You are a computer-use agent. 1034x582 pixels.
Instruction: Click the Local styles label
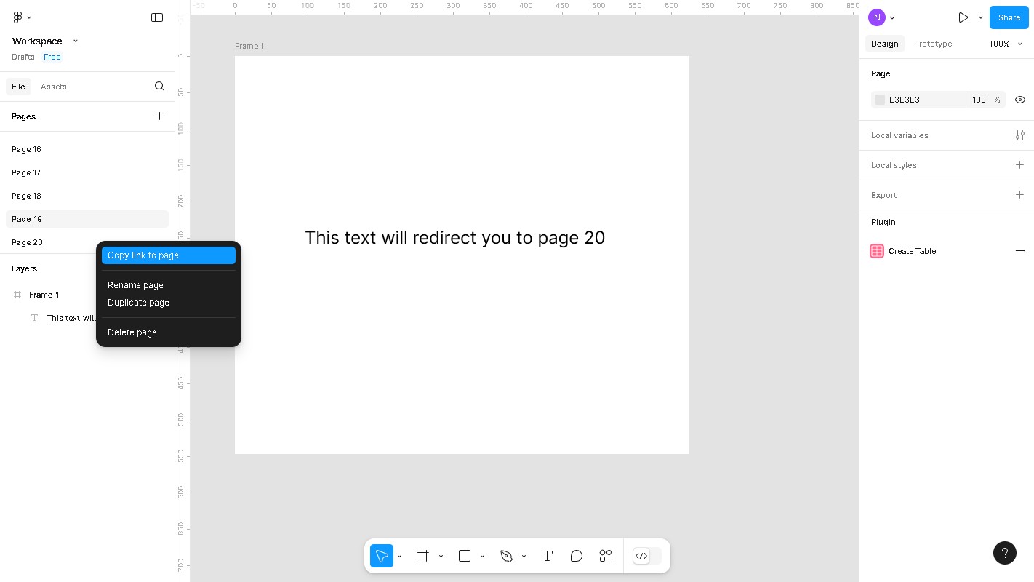click(894, 165)
